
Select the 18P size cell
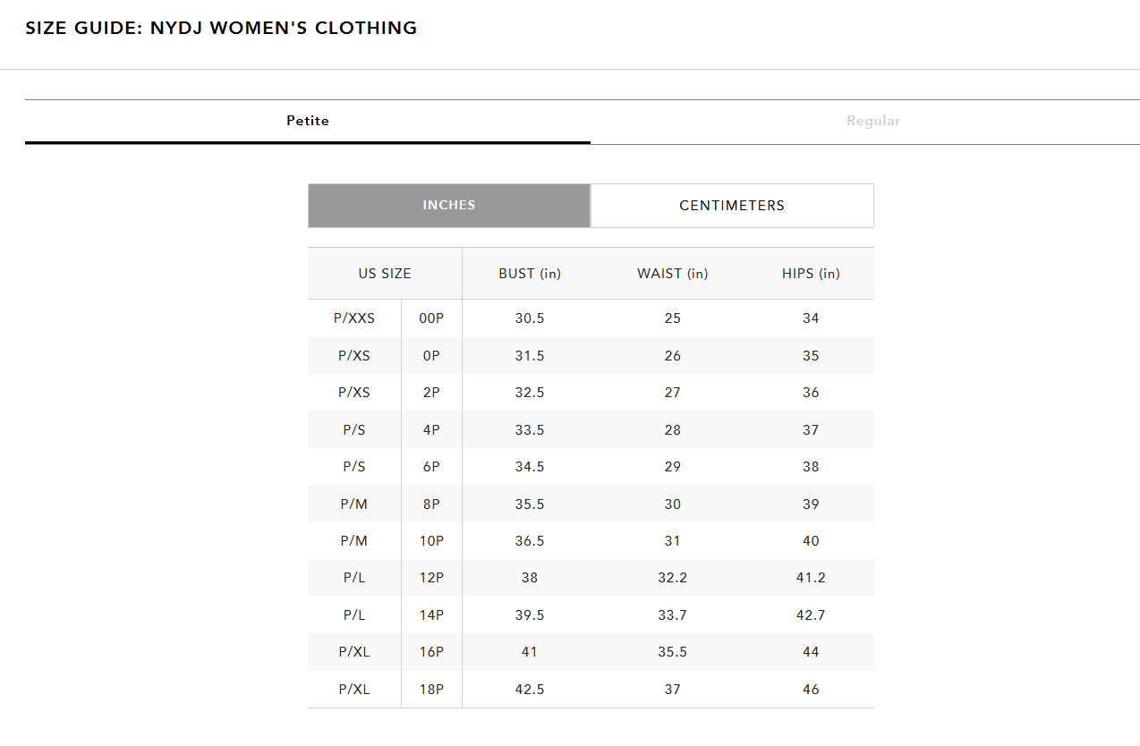[431, 690]
